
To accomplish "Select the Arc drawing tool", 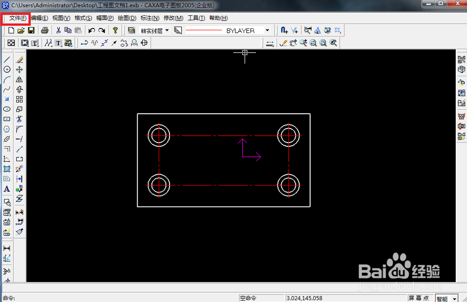I will coord(7,80).
